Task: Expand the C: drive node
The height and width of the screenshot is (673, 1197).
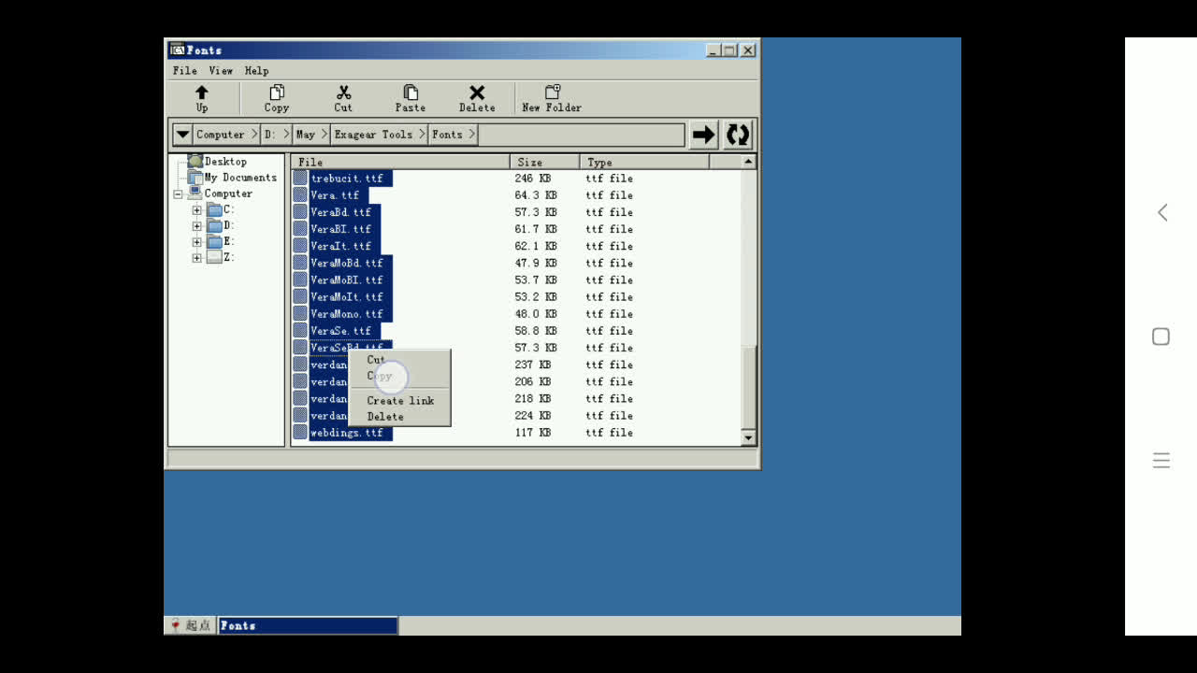Action: click(196, 209)
